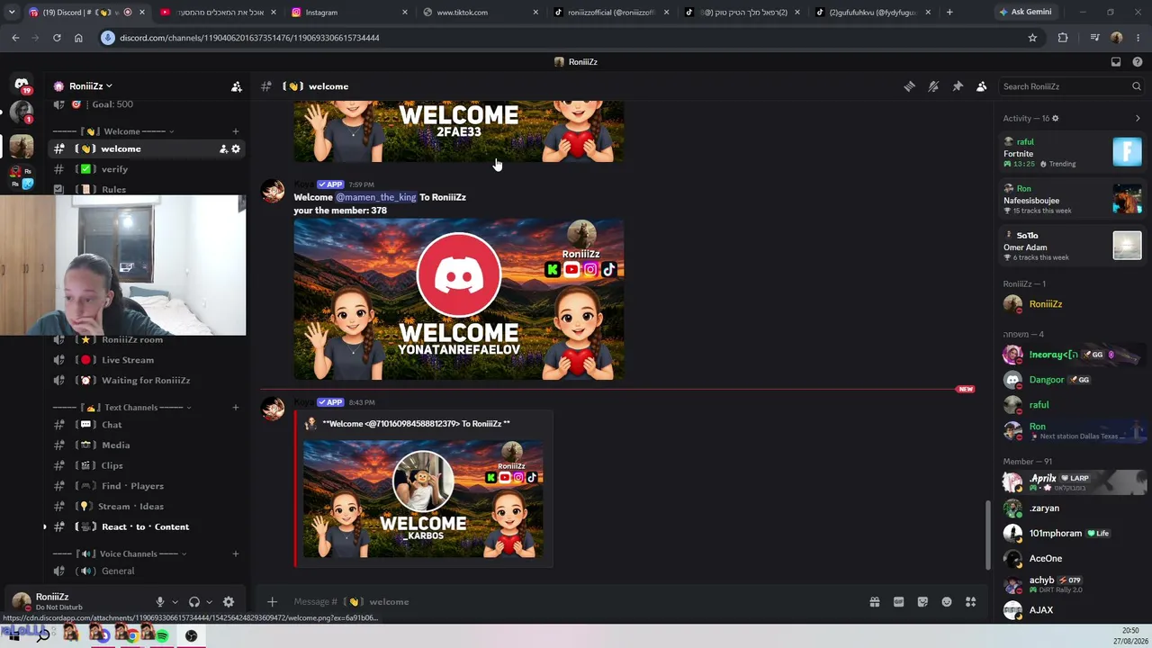Switch to the Instagram browser tab
This screenshot has height=648, width=1152.
pos(349,13)
